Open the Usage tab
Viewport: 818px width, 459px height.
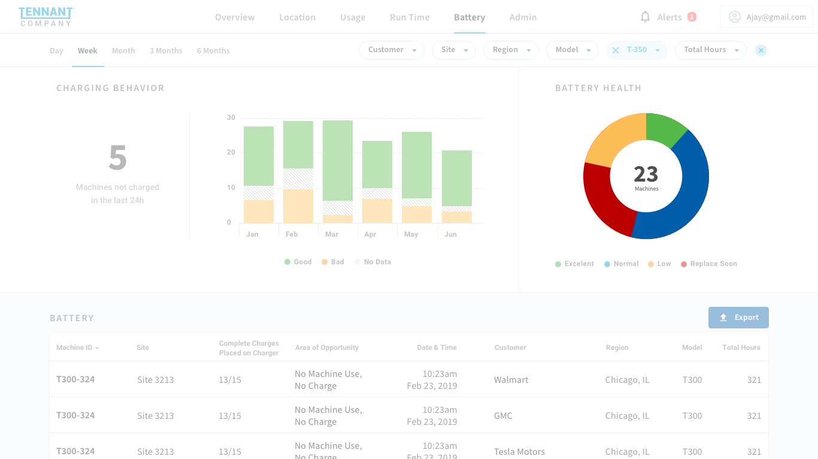(x=353, y=17)
